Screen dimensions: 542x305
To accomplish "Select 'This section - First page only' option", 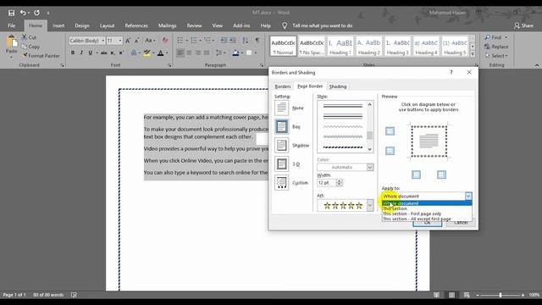I will click(427, 213).
